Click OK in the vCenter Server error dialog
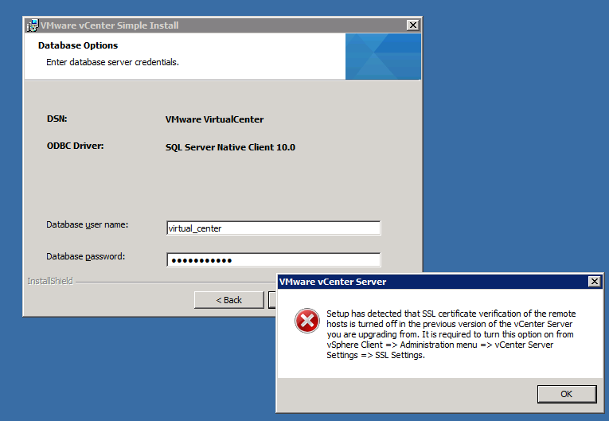The image size is (609, 421). click(x=567, y=394)
